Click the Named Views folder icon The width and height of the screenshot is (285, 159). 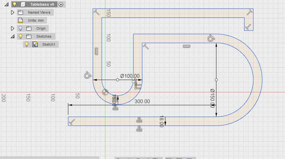tap(20, 12)
